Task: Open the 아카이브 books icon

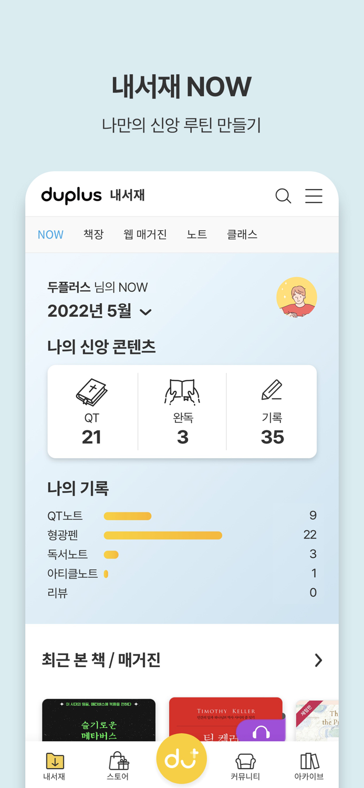Action: [309, 760]
